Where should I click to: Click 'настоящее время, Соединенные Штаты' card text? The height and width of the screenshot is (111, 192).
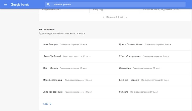(161, 9)
